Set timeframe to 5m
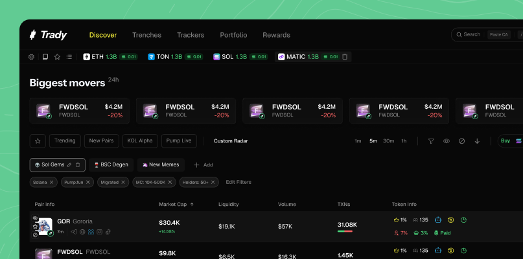The image size is (523, 259). tap(373, 141)
